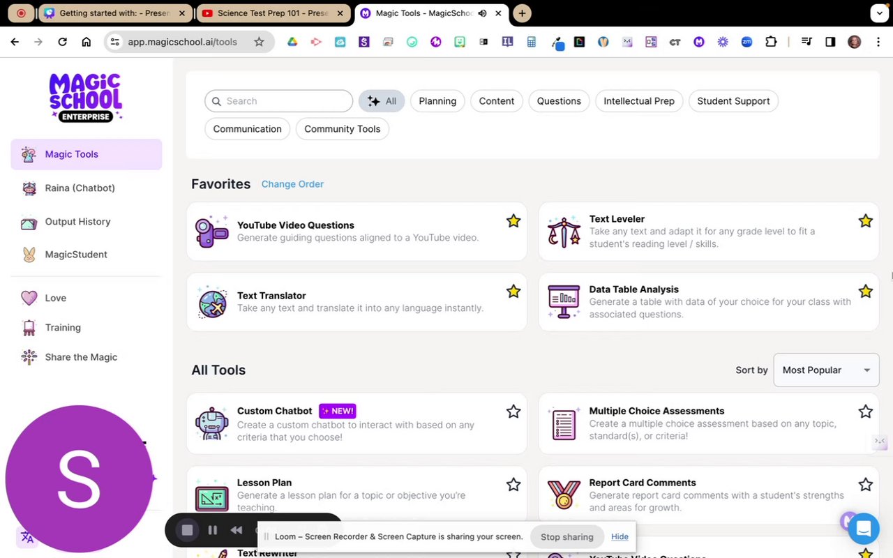Click the Custom Chatbot robot icon

point(212,423)
